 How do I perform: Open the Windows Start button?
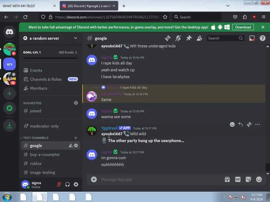pyautogui.click(x=7, y=197)
